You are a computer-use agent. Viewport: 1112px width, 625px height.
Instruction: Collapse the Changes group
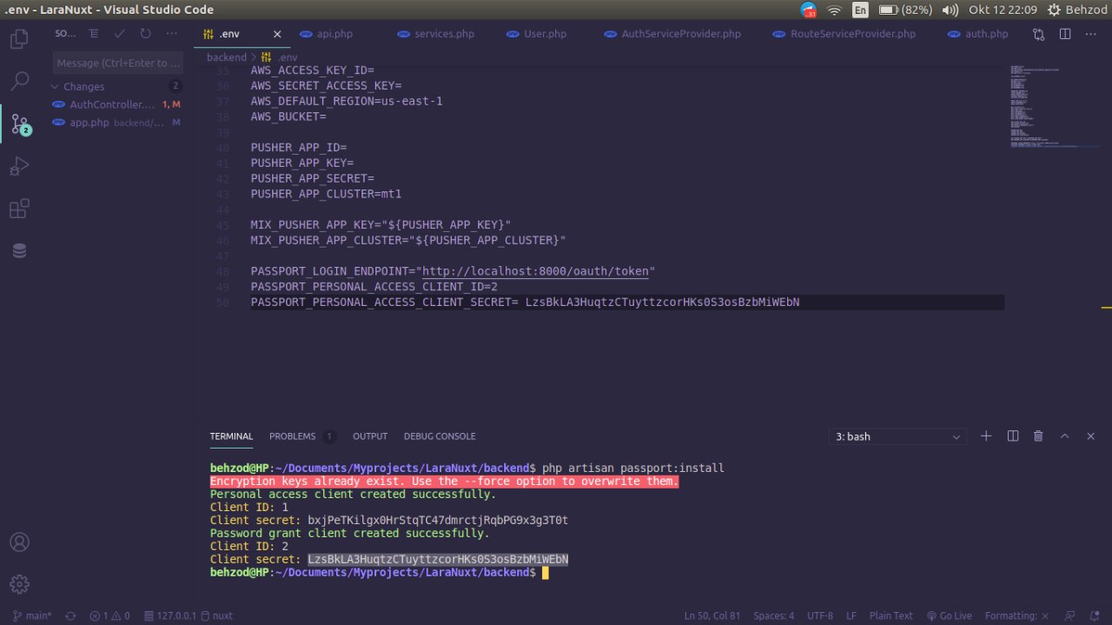[83, 86]
